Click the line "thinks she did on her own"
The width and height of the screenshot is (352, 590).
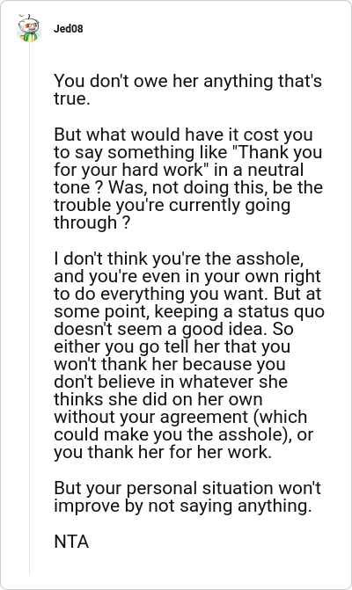click(x=158, y=399)
